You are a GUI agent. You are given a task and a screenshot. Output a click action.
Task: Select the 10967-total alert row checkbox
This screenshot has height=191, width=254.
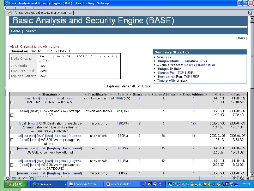12,103
